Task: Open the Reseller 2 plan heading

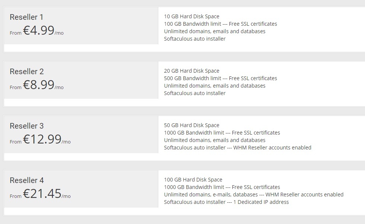Action: pos(26,72)
